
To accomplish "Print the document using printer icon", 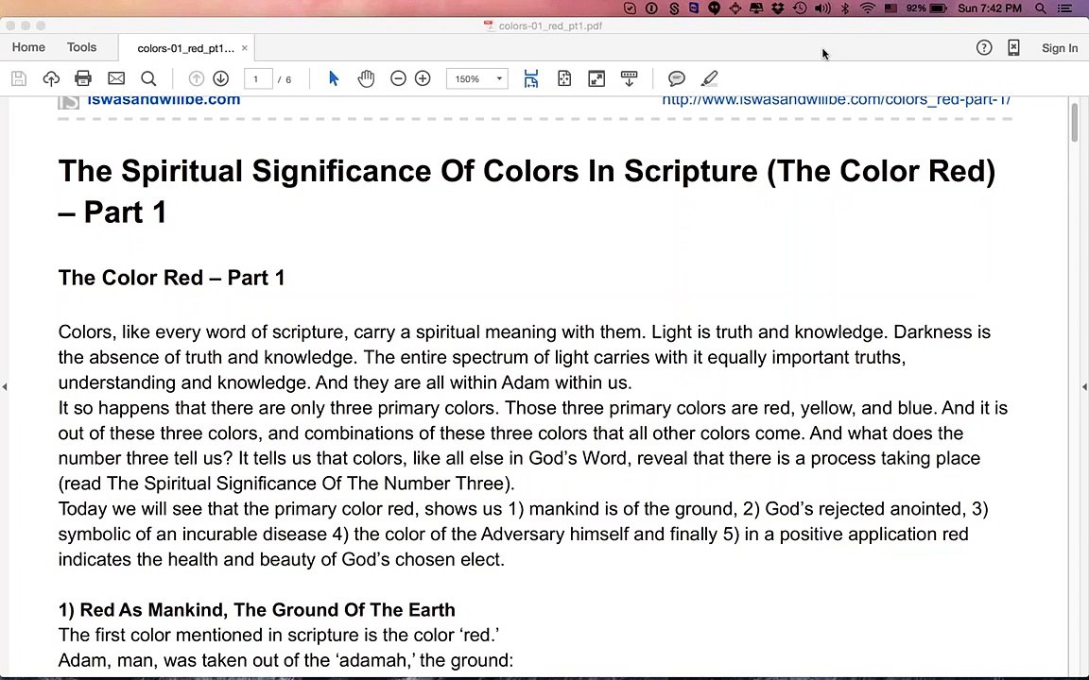I will [82, 78].
